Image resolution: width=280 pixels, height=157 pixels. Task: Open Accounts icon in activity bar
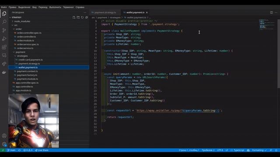pyautogui.click(x=4, y=136)
